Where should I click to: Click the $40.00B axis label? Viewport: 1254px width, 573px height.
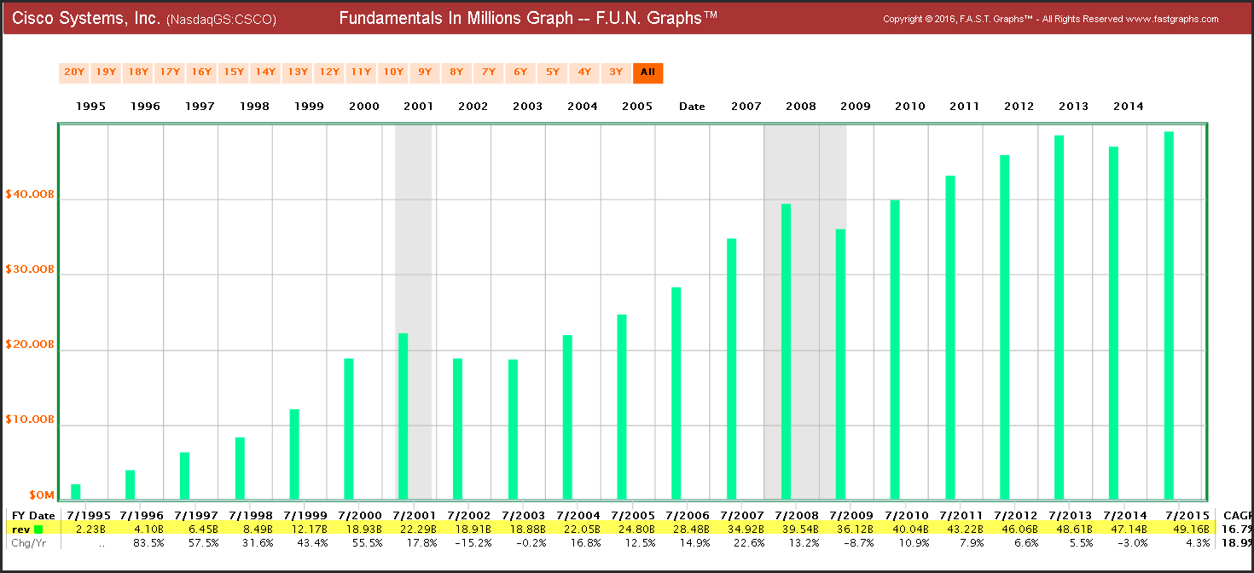pos(30,194)
